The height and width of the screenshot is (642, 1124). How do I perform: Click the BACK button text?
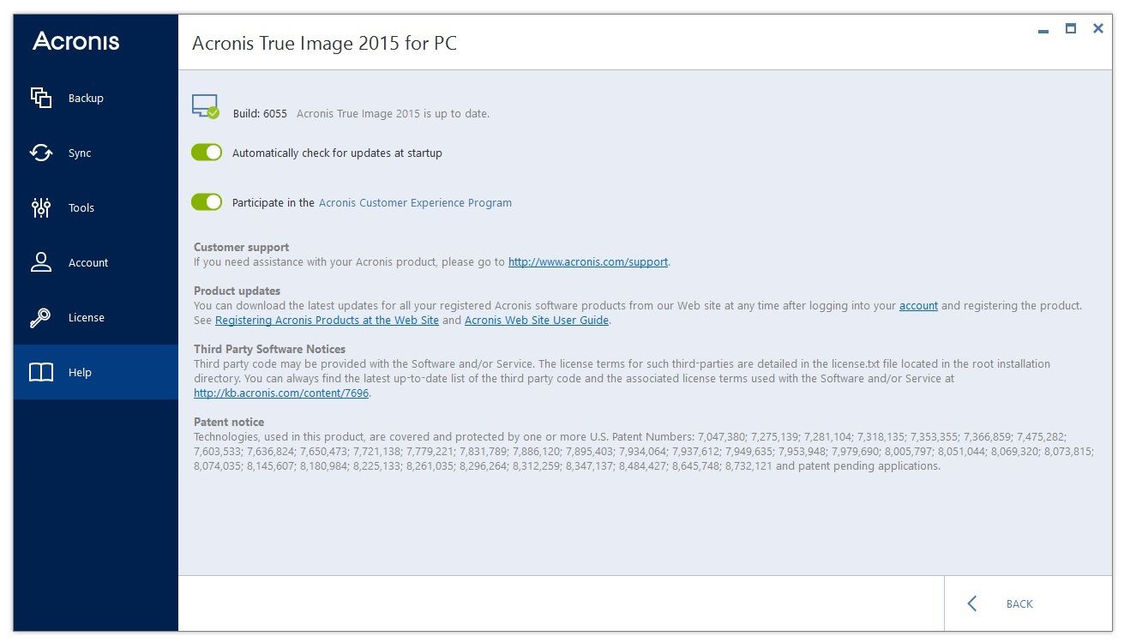[1019, 604]
